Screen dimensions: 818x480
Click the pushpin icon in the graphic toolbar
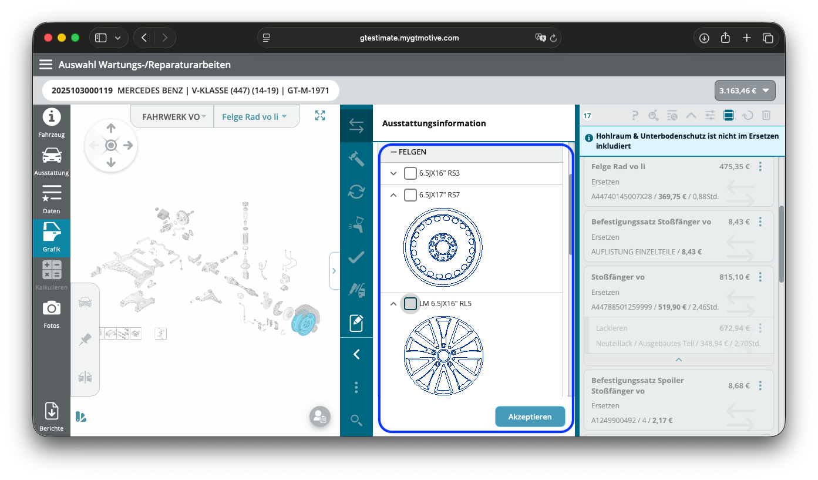point(85,340)
